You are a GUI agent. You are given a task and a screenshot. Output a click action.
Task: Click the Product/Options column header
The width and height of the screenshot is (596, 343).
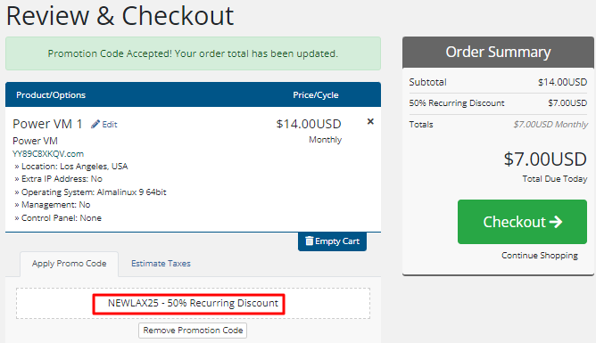[51, 94]
